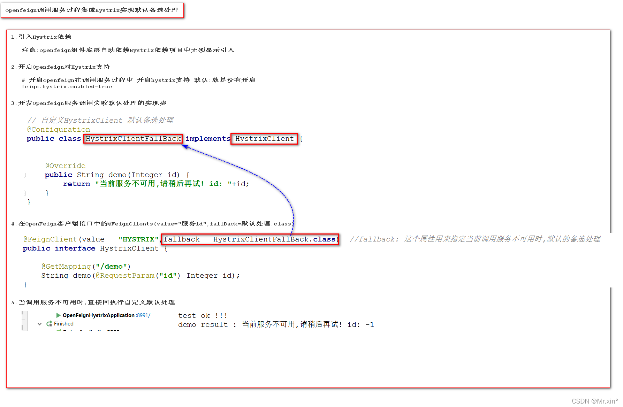Click the Finished rerun status icon

(49, 324)
